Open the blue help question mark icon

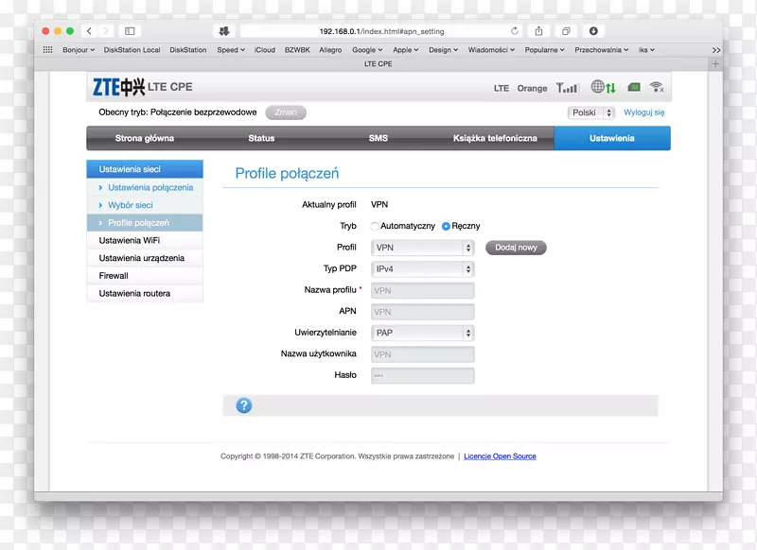click(x=244, y=405)
